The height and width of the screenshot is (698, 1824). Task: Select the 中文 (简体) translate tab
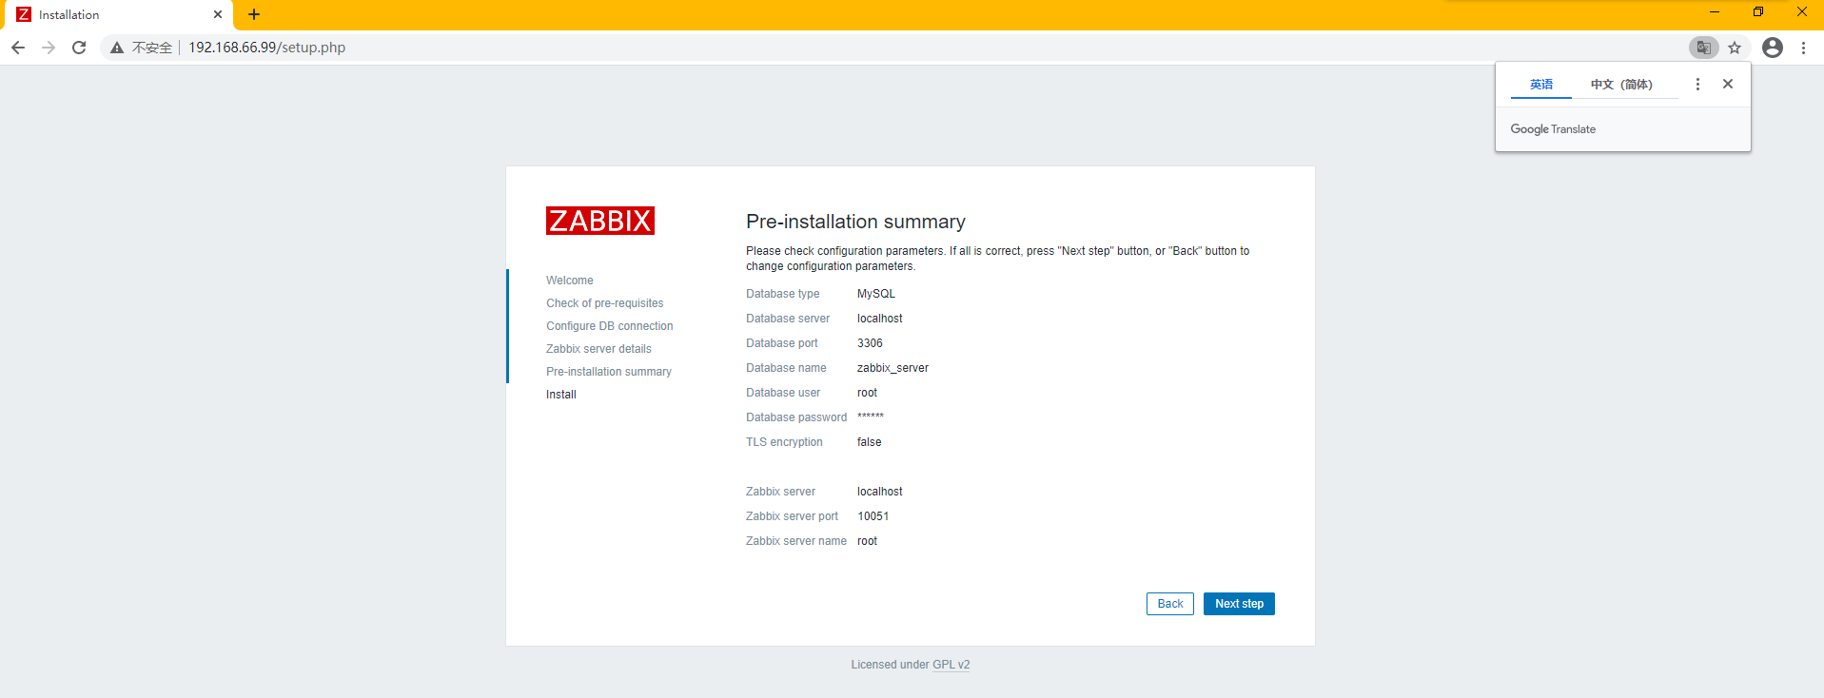(x=1621, y=85)
